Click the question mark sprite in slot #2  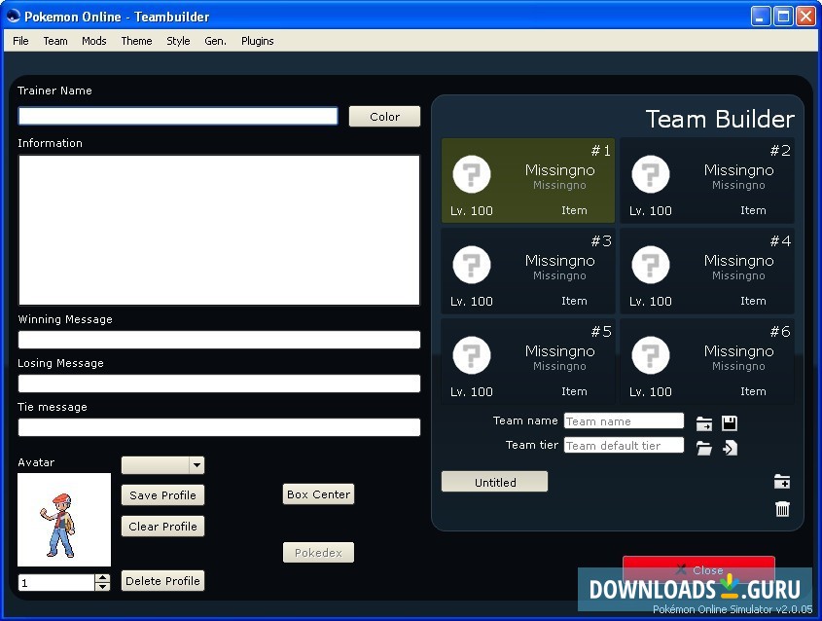click(x=651, y=174)
